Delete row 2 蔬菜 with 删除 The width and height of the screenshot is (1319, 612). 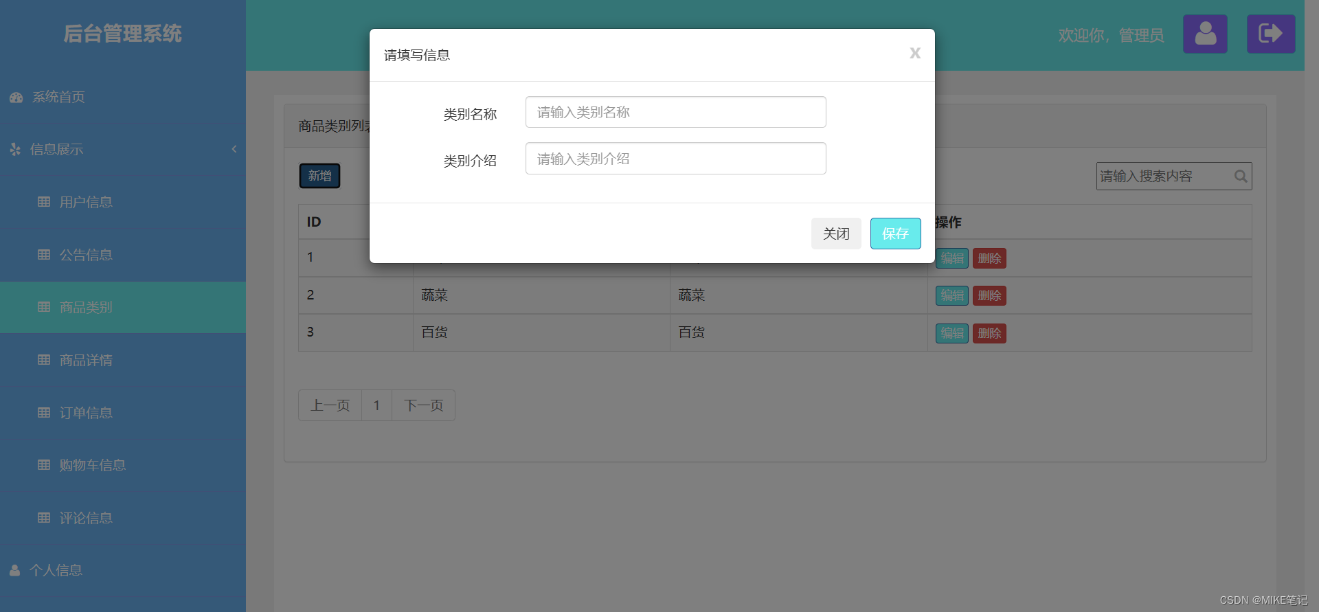[989, 295]
